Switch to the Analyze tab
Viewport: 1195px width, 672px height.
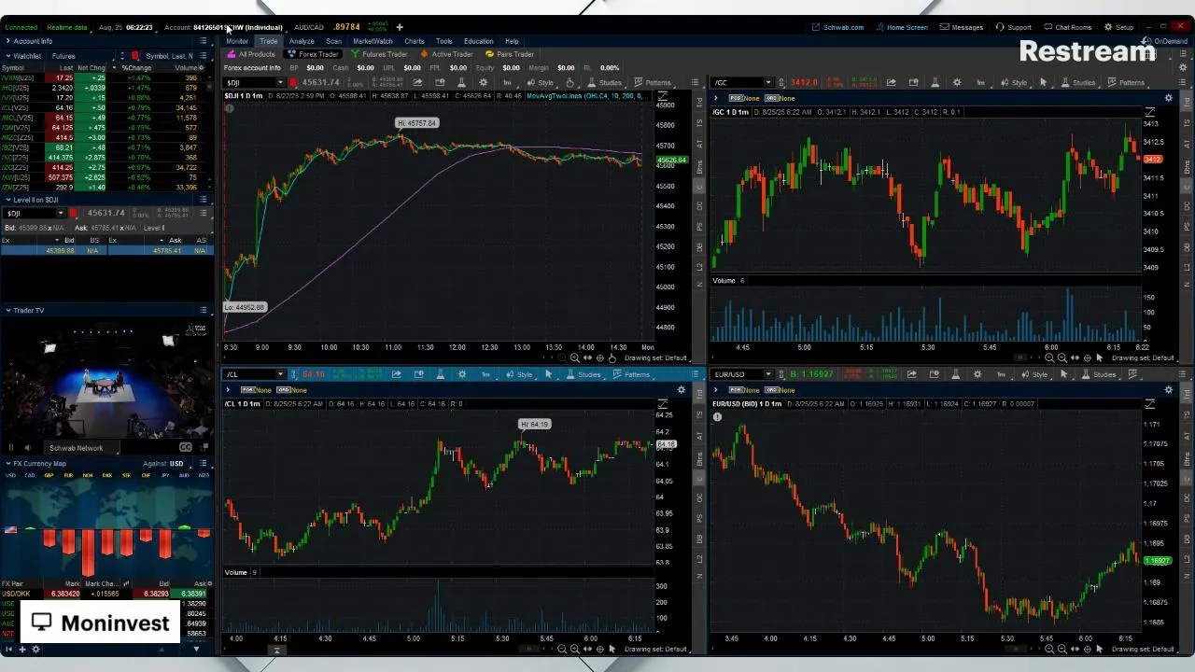[302, 41]
